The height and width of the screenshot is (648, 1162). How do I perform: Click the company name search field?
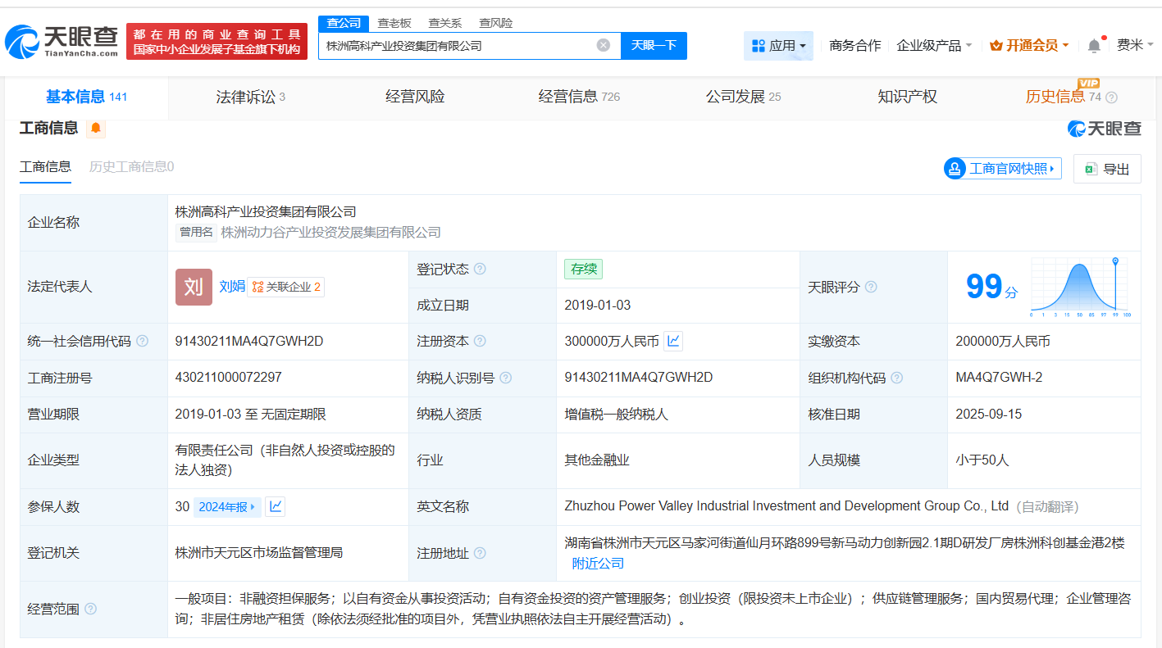pyautogui.click(x=455, y=46)
